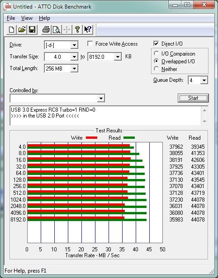Click the ATTO application icon in the title bar
Screen dimensions: 218x278
(8, 7)
